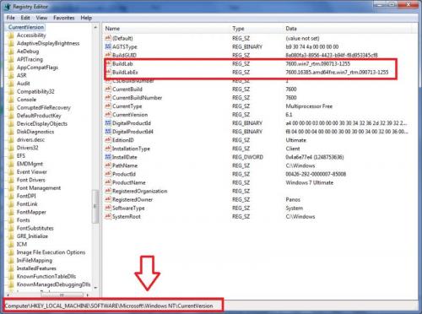Screen dimensions: 422x314
Task: Select the Audit key
Action: tap(24, 84)
